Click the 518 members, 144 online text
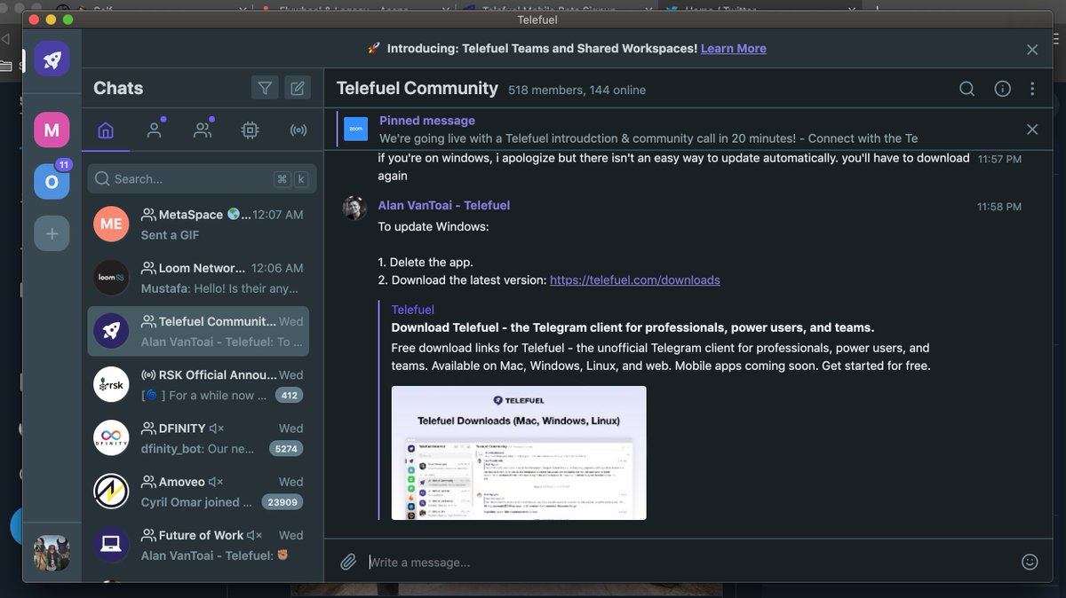Screen dimensions: 1066x598 577,90
